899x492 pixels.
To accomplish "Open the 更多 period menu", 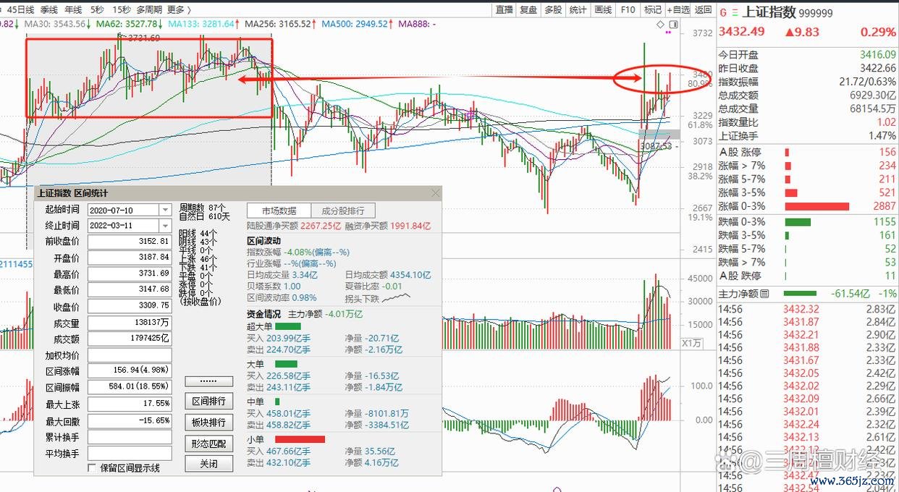I will click(x=179, y=9).
